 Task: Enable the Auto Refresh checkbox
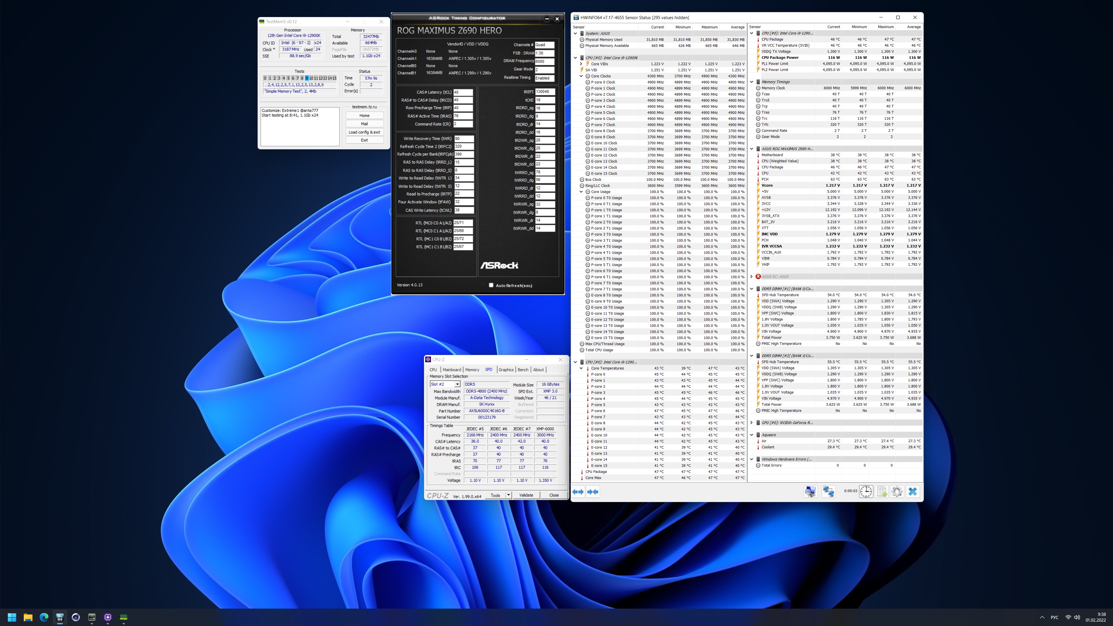491,285
